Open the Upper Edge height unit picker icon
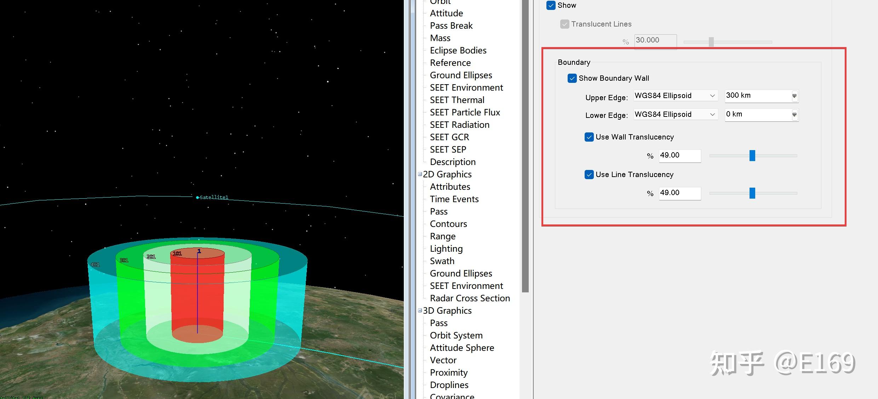878x399 pixels. tap(794, 96)
